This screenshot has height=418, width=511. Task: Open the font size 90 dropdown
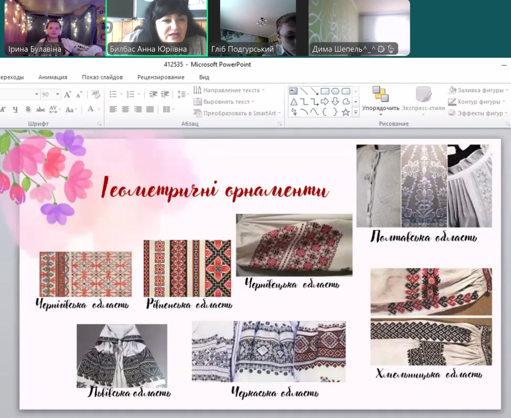point(57,94)
